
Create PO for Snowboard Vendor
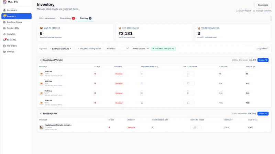(263, 60)
